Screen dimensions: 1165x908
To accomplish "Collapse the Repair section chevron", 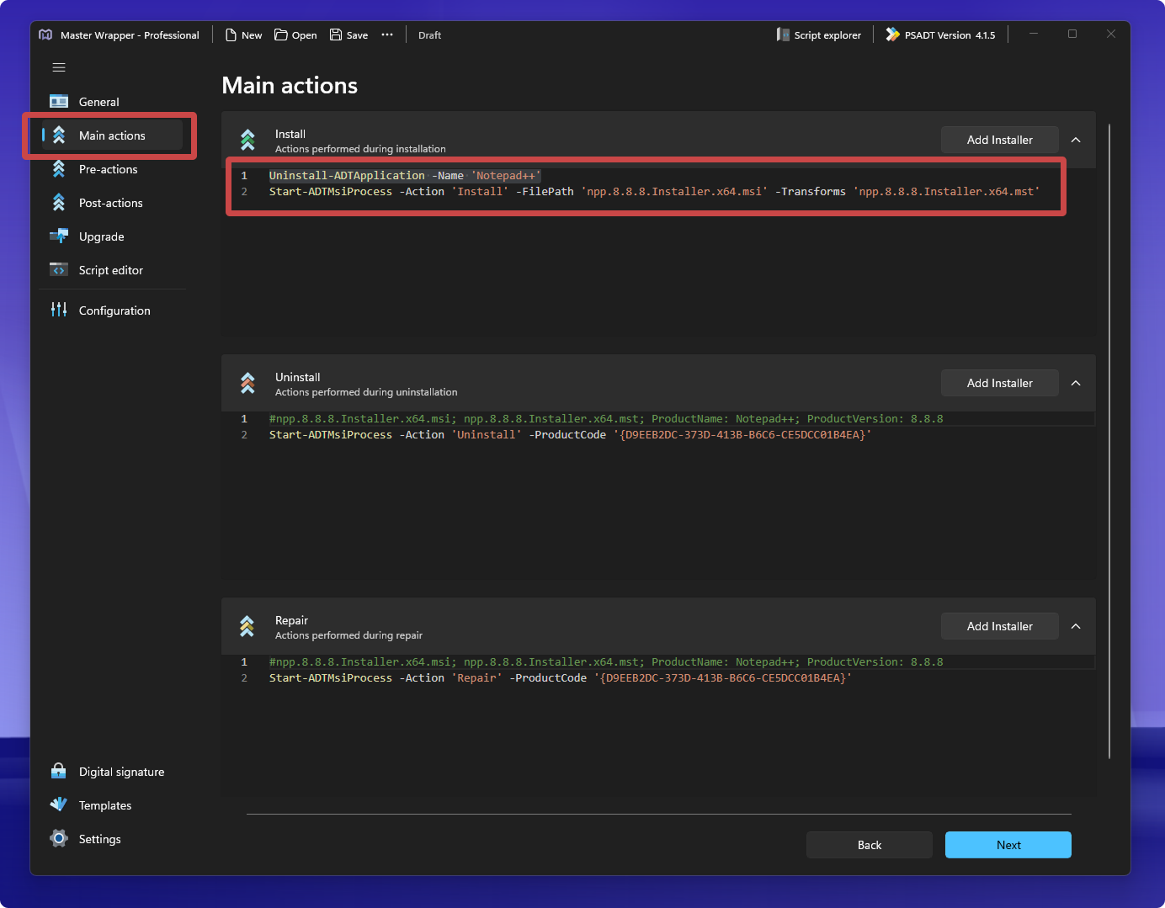I will point(1076,626).
